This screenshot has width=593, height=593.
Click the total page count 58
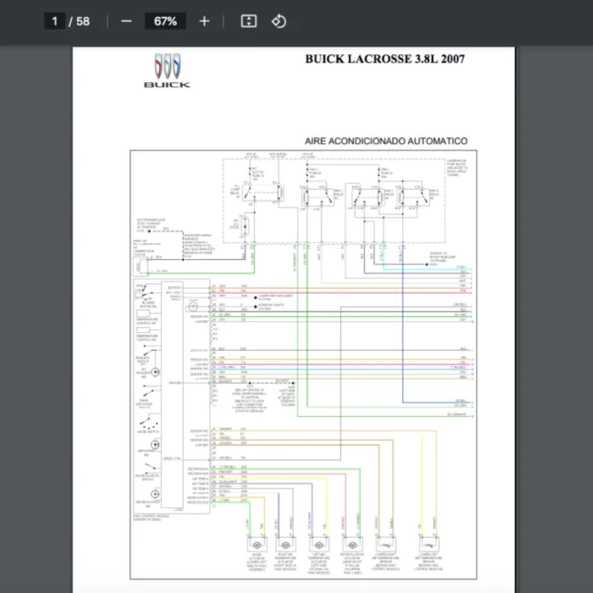(82, 21)
